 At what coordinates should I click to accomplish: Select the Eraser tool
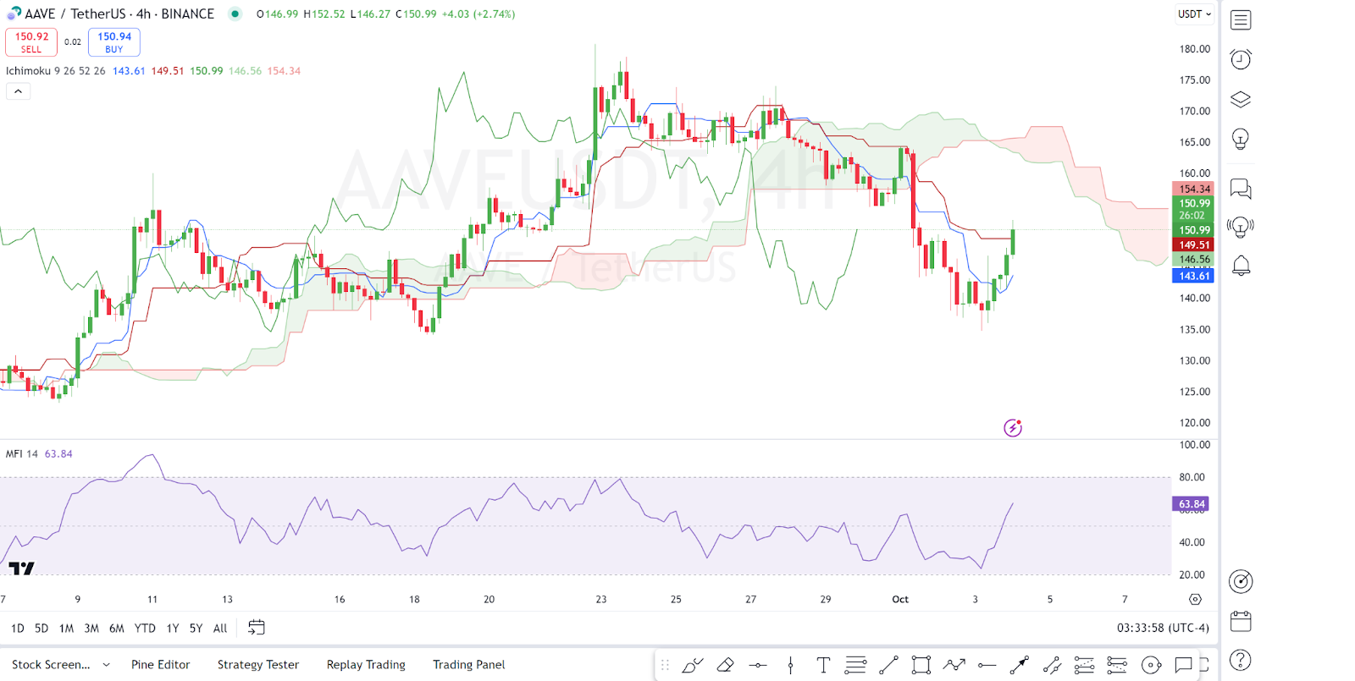coord(725,666)
